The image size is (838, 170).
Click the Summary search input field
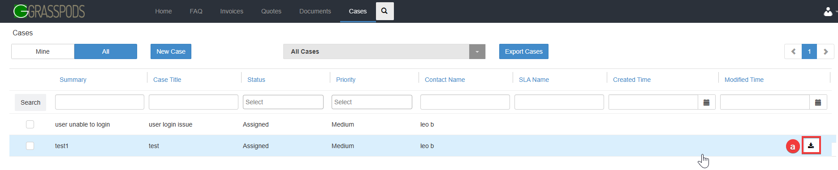(99, 102)
